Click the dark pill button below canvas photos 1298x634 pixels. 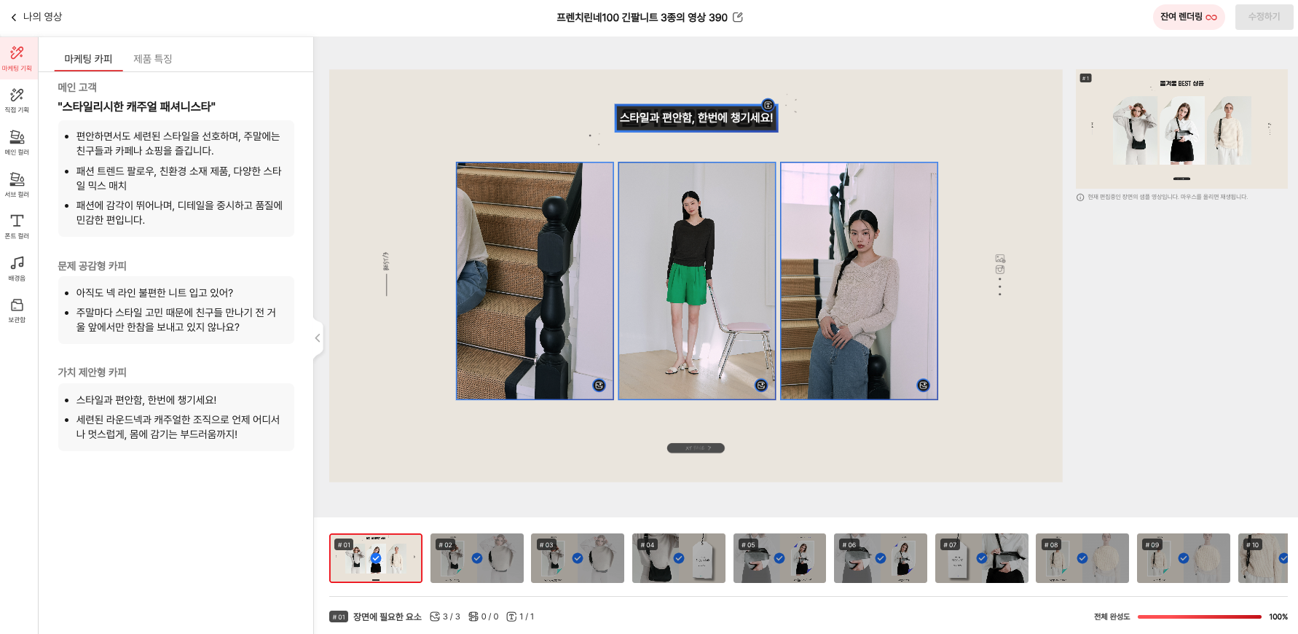696,448
